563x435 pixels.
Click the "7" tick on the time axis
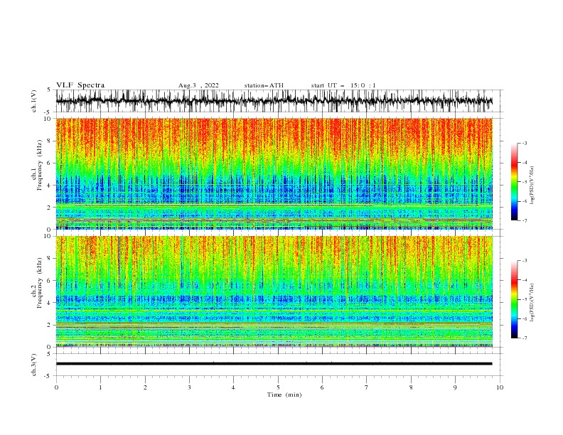pyautogui.click(x=367, y=387)
